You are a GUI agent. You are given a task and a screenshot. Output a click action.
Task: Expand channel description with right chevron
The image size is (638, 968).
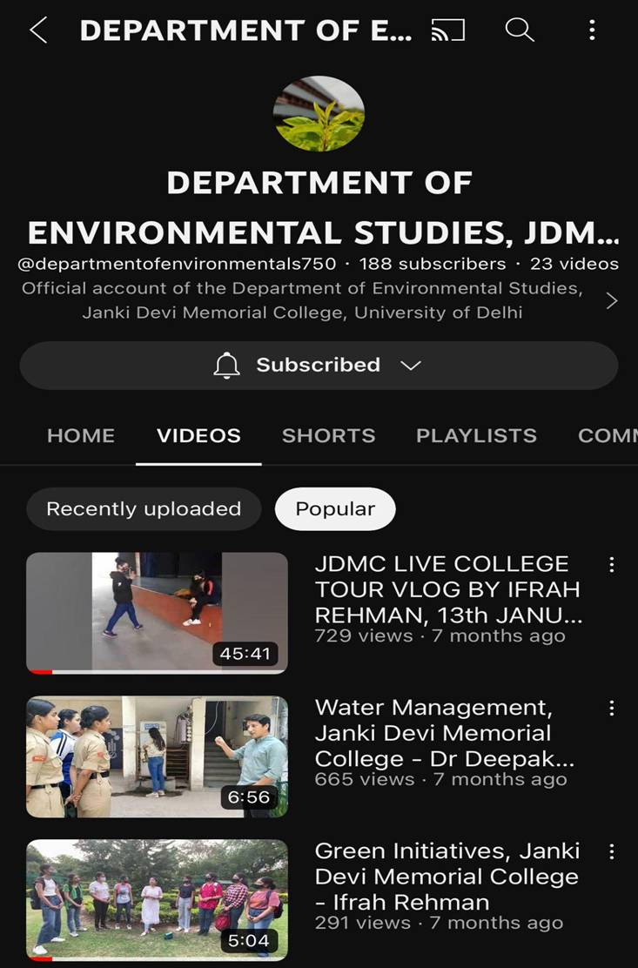click(x=612, y=300)
